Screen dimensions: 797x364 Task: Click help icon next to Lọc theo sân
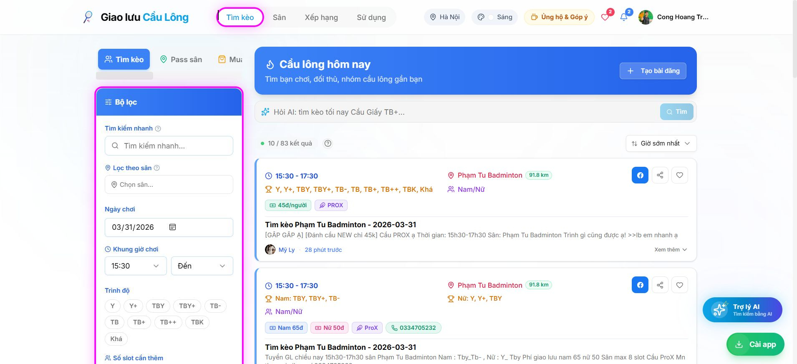tap(157, 168)
